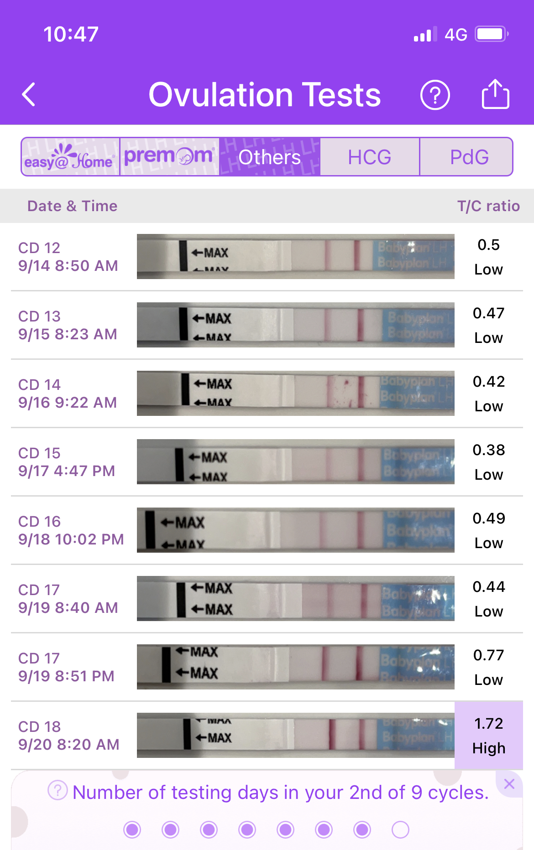Open the CD 12 test strip photo
Screen dimensions: 534x850
pyautogui.click(x=295, y=257)
